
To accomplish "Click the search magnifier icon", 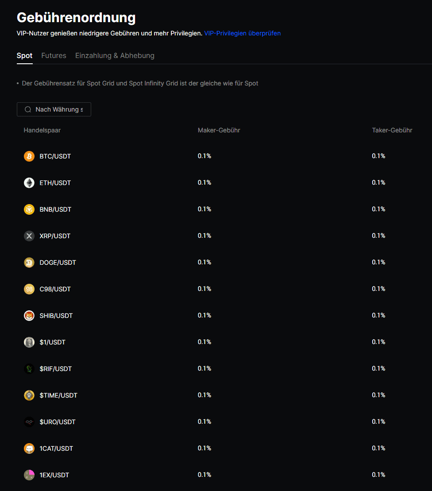I will click(28, 109).
